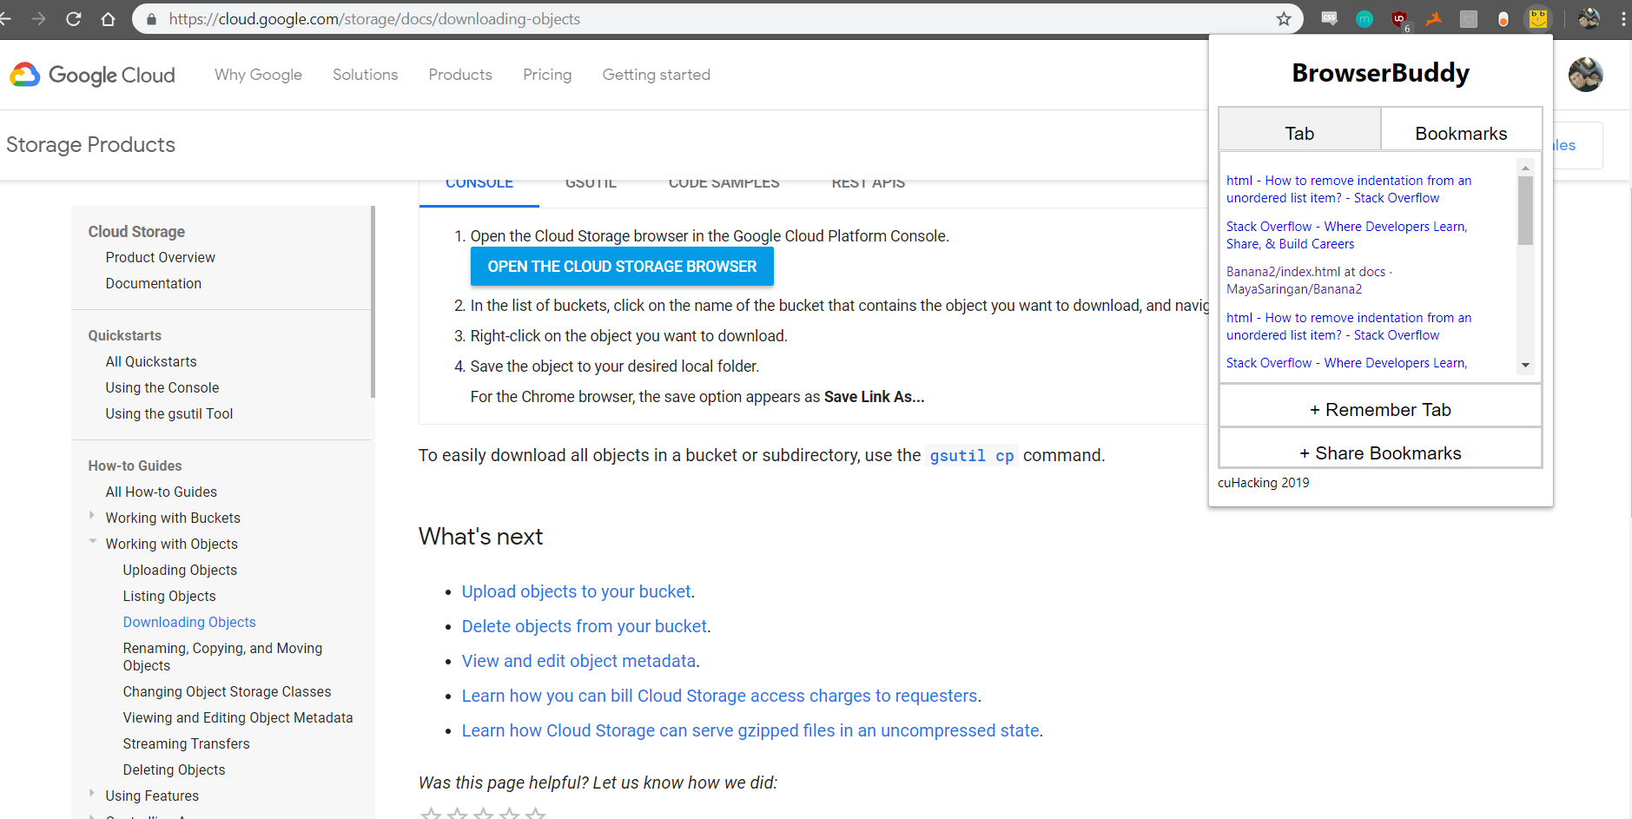The image size is (1632, 819).
Task: Open the Solutions menu
Action: tap(365, 75)
